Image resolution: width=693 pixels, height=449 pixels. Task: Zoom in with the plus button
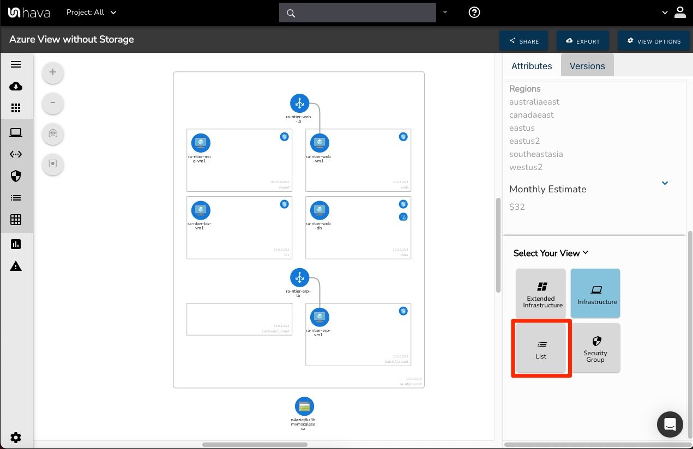click(x=53, y=72)
